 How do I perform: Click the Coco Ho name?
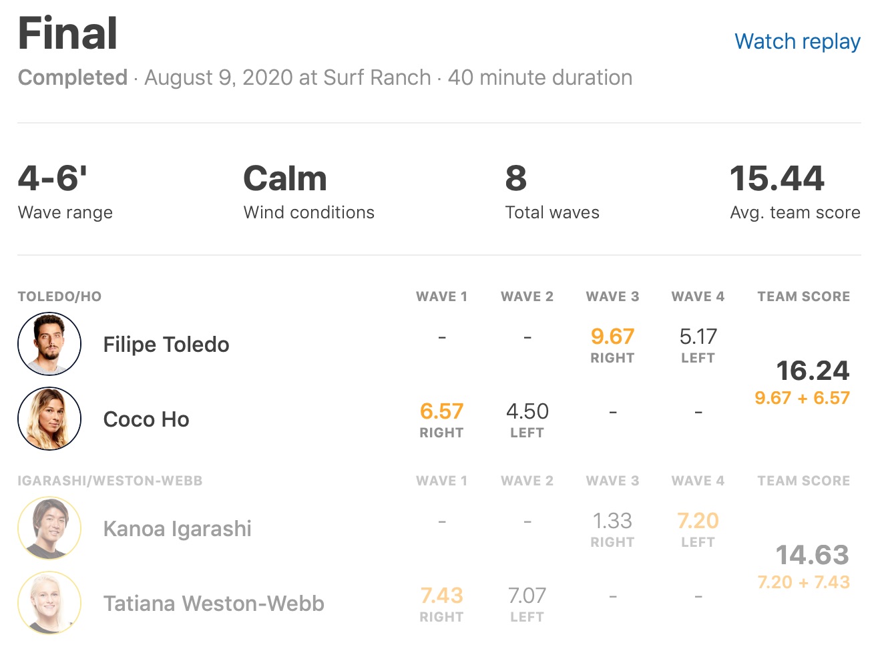[146, 419]
